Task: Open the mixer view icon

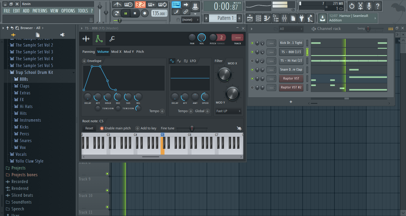Action: [x=284, y=18]
